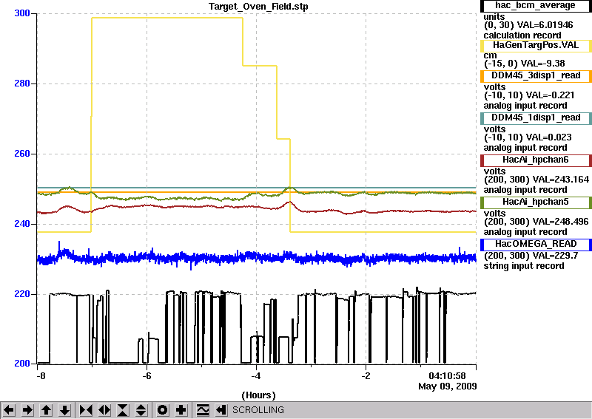Screen dimensions: 592x419
Task: Select the HacAi_hpchan5 legend entry
Action: pos(536,202)
